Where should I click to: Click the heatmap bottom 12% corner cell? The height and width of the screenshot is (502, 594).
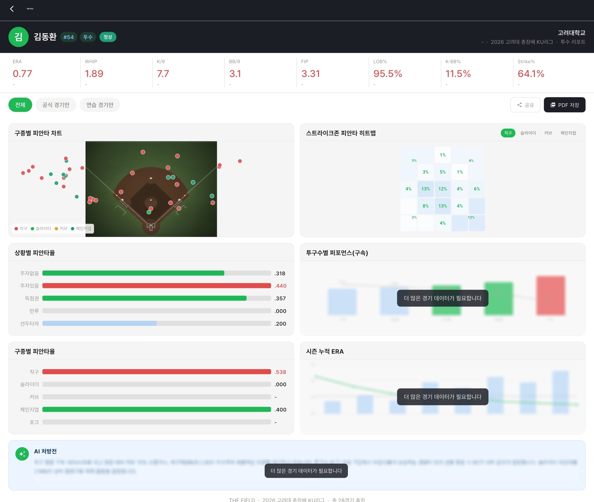477,223
